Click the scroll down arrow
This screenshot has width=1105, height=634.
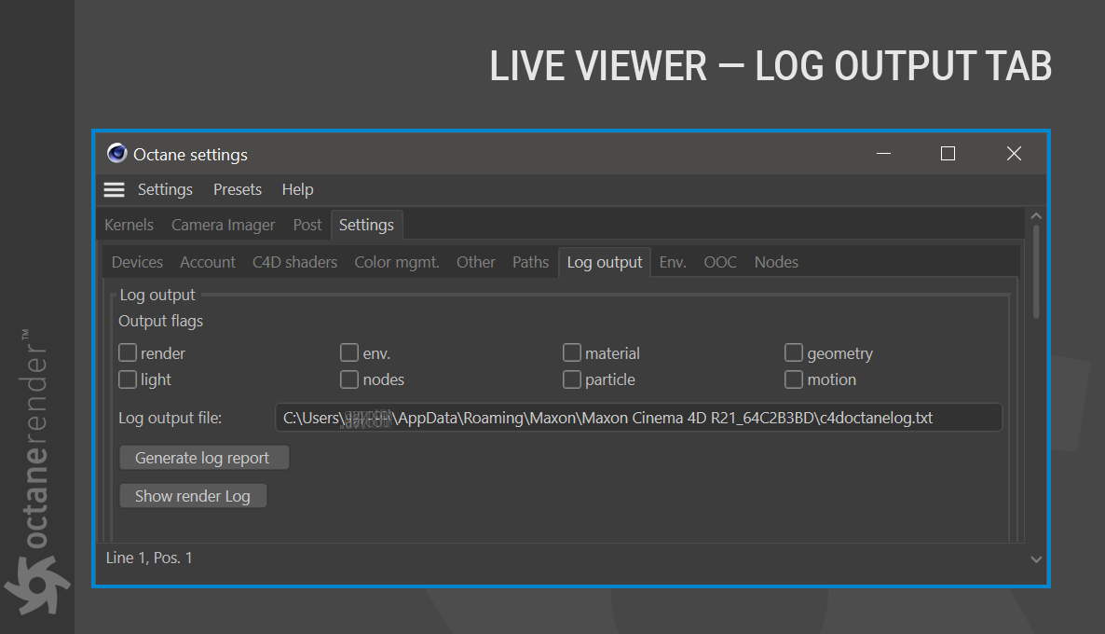(1036, 559)
